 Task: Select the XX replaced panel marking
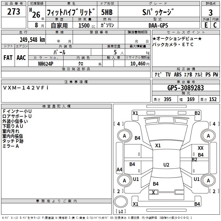pyautogui.click(x=201, y=148)
